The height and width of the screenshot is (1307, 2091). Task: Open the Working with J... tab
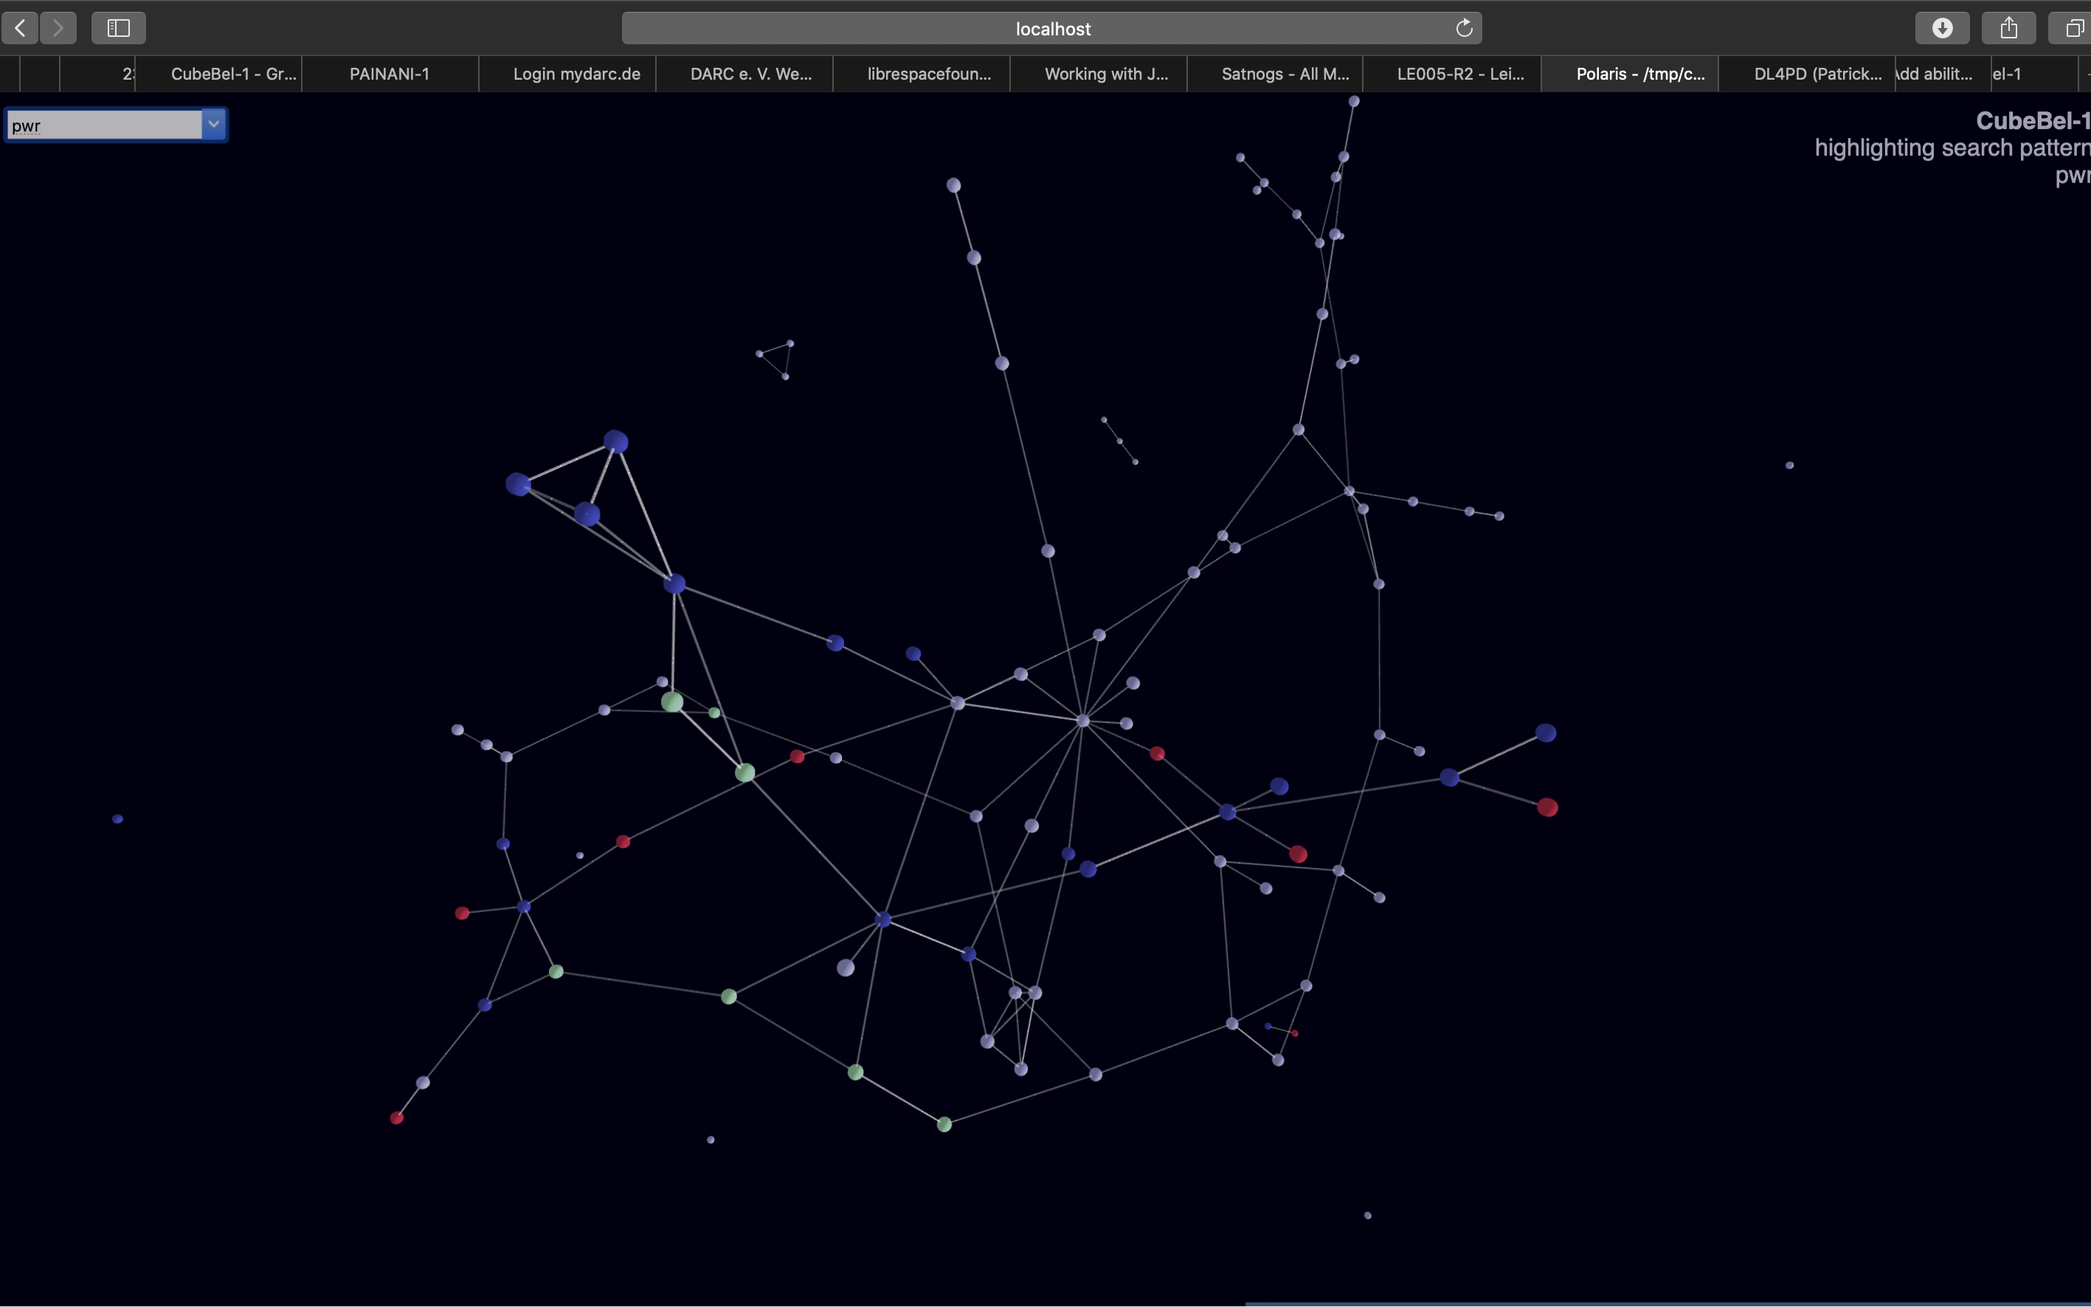pos(1106,75)
